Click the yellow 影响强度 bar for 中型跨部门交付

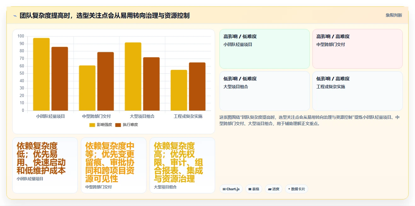87,88
